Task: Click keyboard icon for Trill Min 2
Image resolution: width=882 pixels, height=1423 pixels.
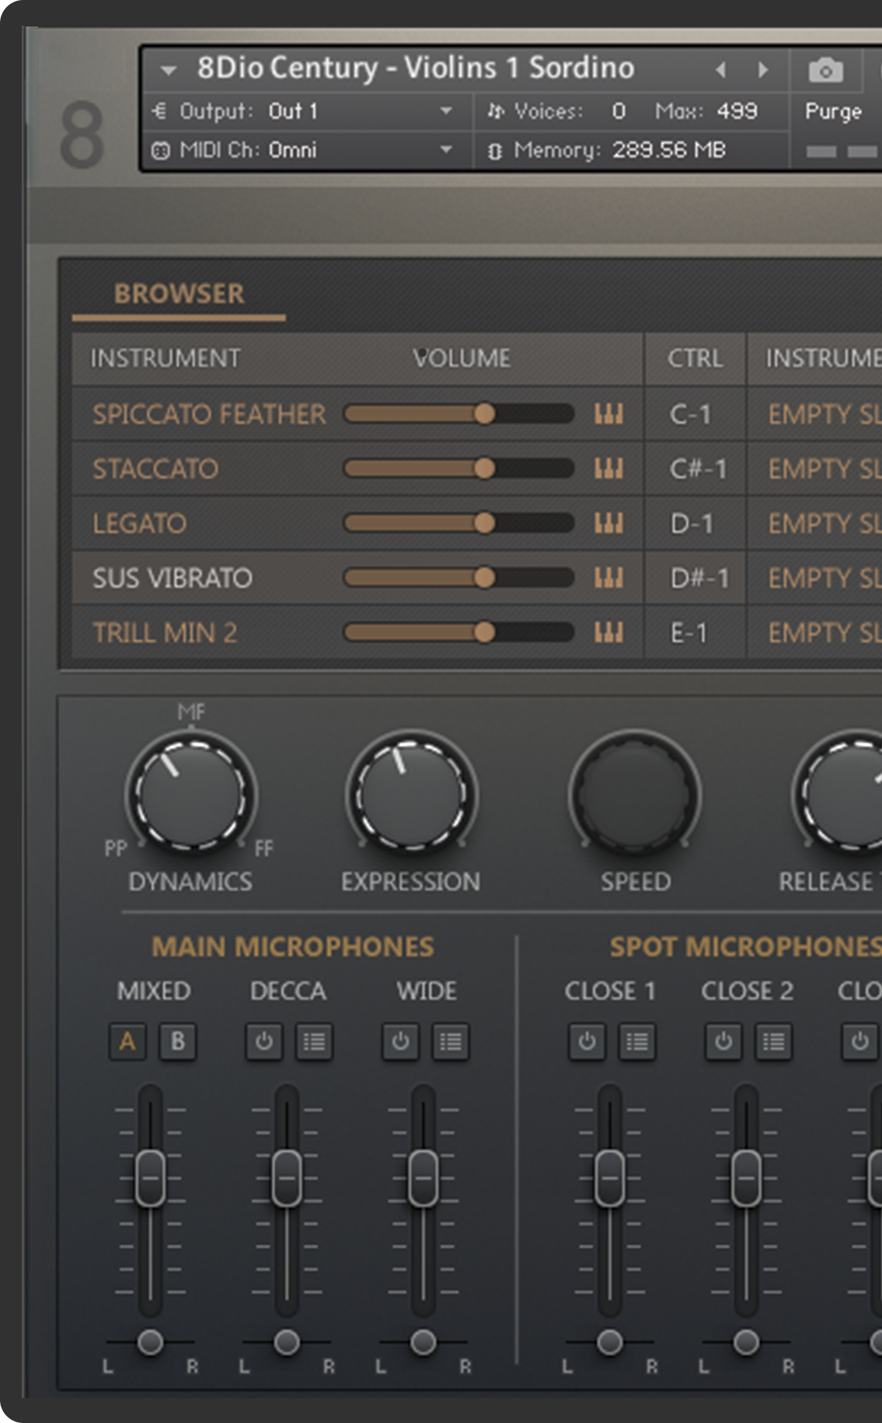Action: click(x=608, y=633)
